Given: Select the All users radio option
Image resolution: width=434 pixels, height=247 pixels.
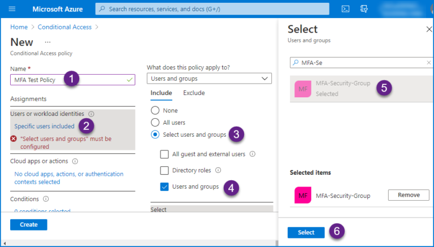Looking at the screenshot, I should 155,122.
